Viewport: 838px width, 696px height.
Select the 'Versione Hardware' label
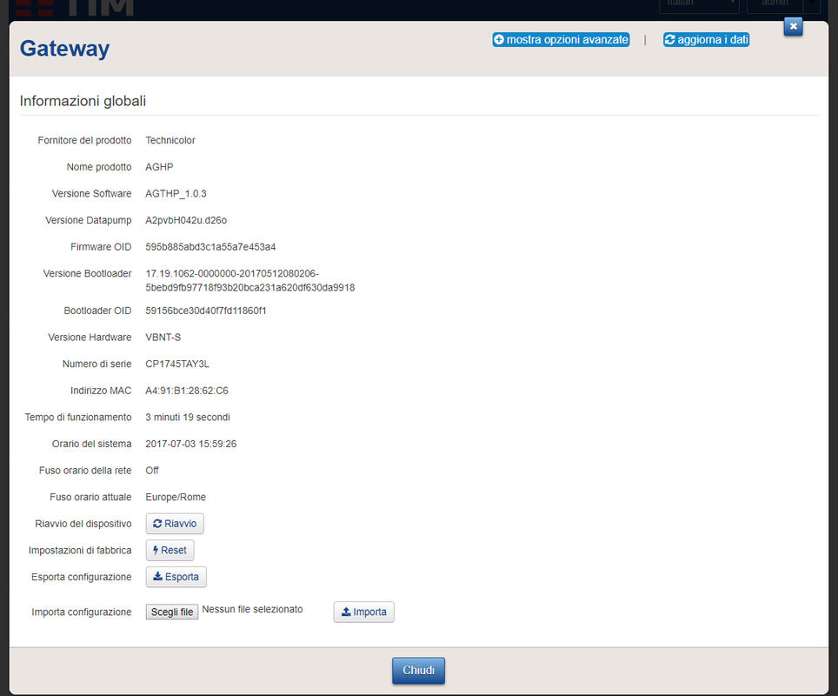coord(90,338)
